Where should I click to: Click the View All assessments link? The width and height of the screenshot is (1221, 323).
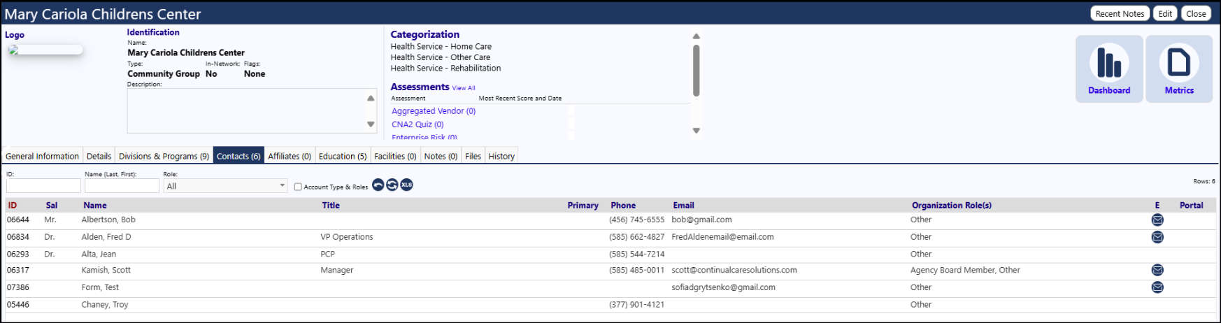click(464, 88)
